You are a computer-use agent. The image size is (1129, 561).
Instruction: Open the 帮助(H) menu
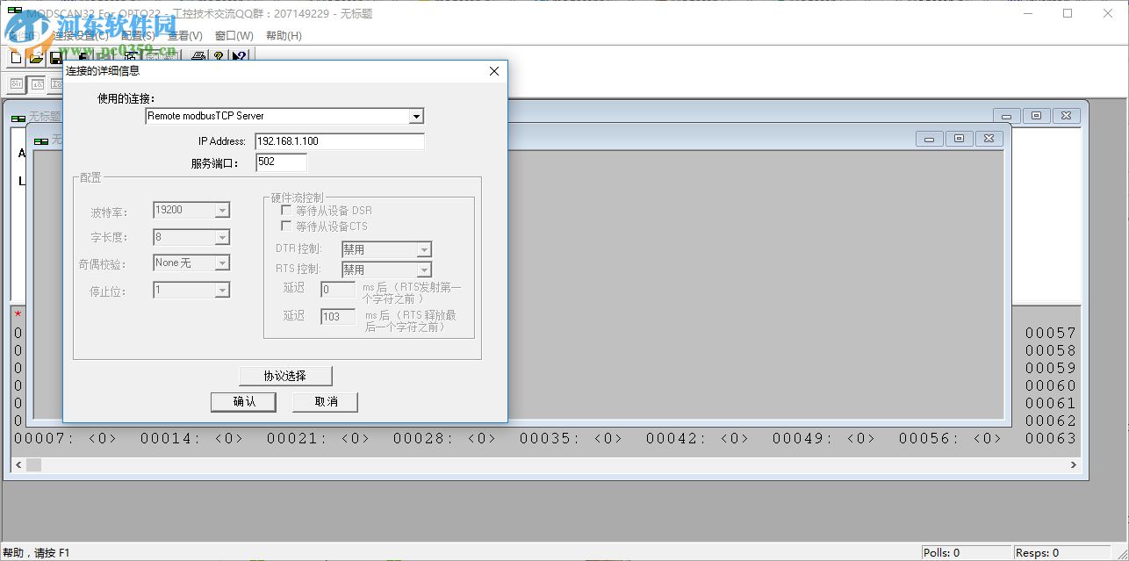(283, 36)
